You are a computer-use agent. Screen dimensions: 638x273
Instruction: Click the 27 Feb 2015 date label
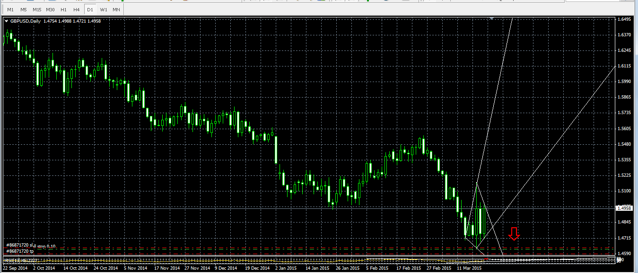(x=439, y=268)
